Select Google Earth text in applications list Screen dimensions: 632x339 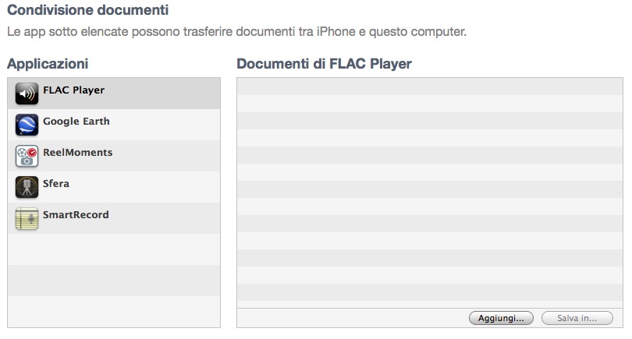pyautogui.click(x=76, y=122)
